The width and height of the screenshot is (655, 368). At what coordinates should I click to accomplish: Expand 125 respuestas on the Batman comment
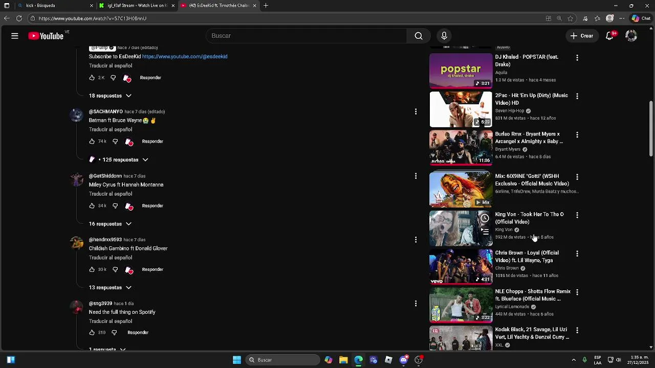point(119,159)
